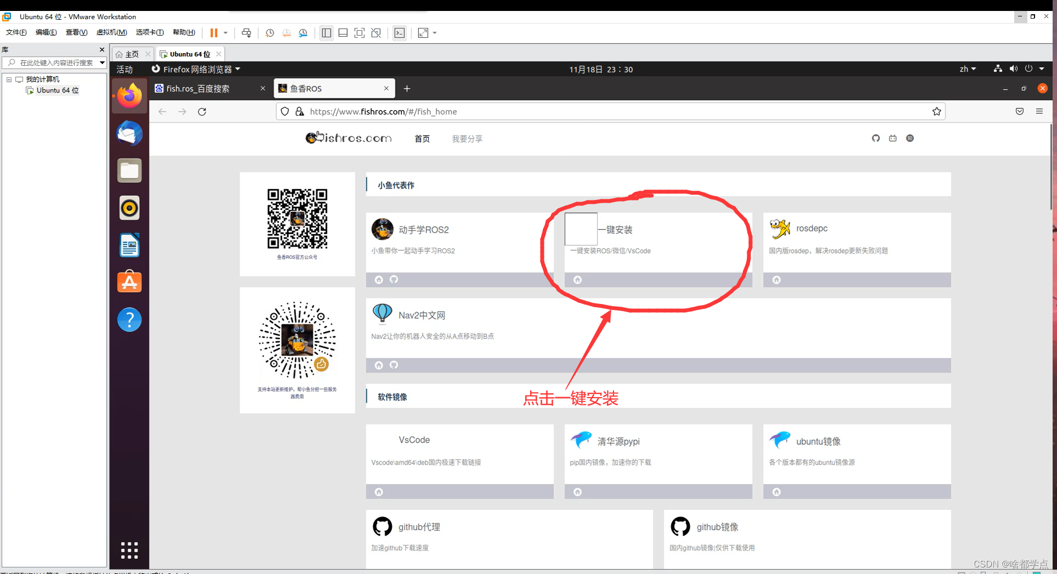Collapse the 我的计算机 tree node
Image resolution: width=1057 pixels, height=574 pixels.
click(9, 79)
